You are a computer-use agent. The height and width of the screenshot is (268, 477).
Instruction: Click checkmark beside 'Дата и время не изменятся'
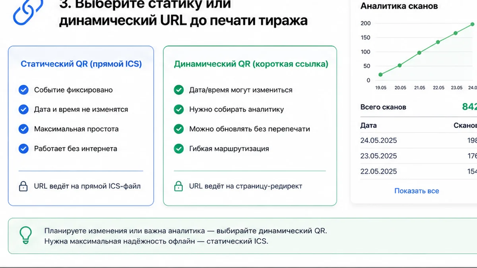tap(23, 109)
